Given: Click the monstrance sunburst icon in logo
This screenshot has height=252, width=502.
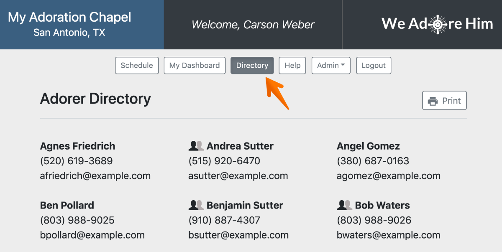Looking at the screenshot, I should (x=438, y=24).
